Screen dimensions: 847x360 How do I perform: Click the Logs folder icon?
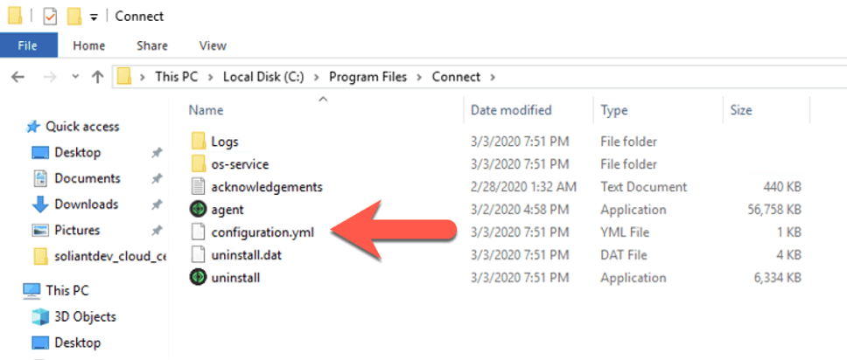(199, 142)
